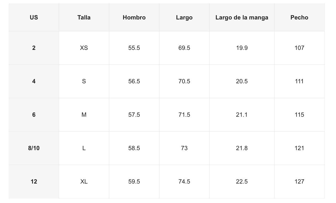The width and height of the screenshot is (336, 203).
Task: Select the 69.5 length value
Action: pos(184,48)
